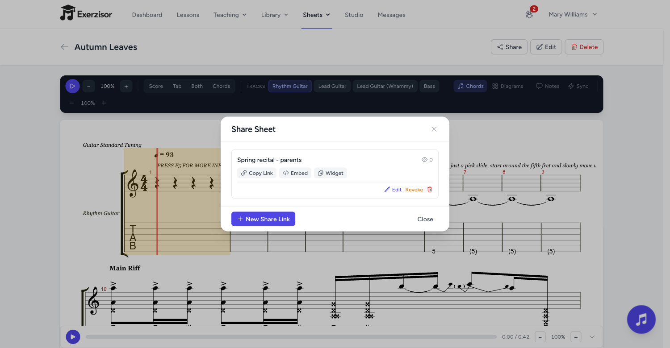
Task: Decrease bottom player zoom with minus
Action: coord(540,337)
